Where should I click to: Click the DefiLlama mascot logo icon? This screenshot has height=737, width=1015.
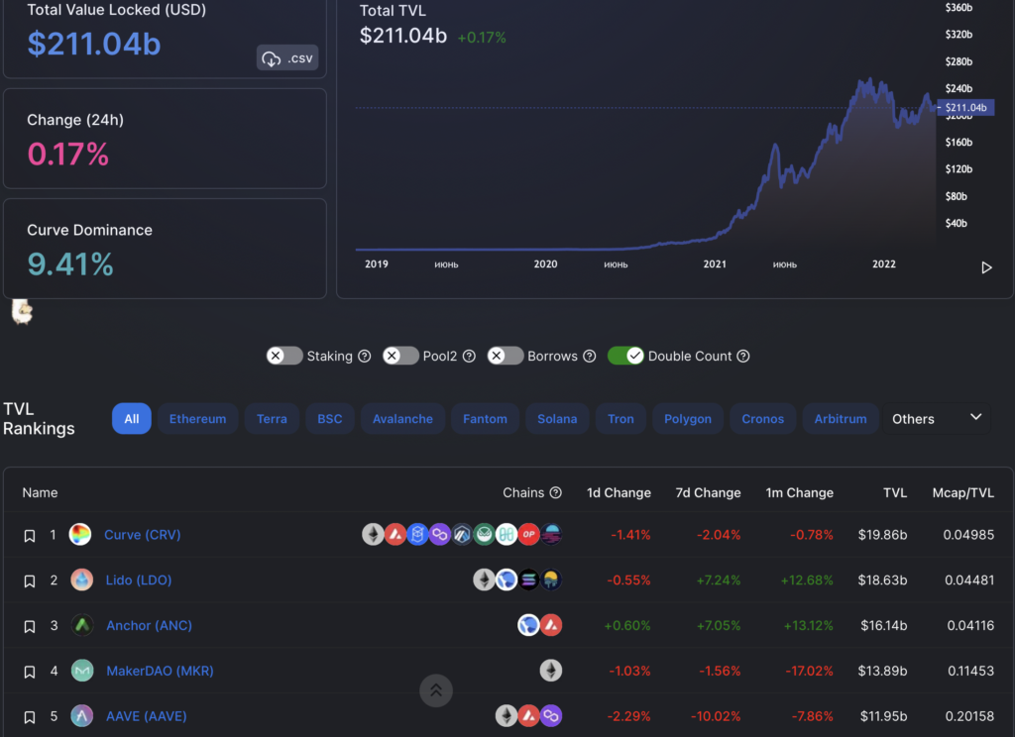click(21, 310)
